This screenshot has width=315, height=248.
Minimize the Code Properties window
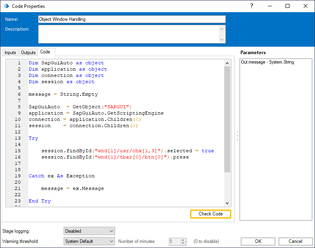270,6
